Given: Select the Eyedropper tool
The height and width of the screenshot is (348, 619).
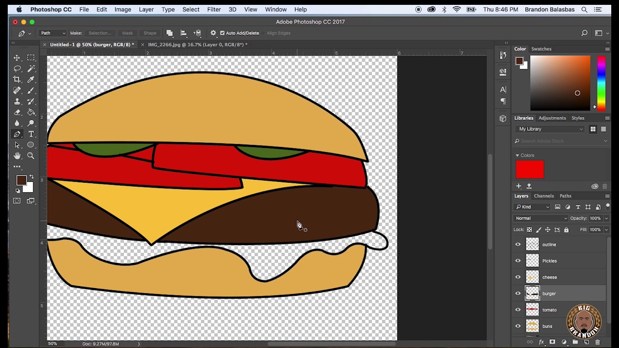Looking at the screenshot, I should (31, 79).
